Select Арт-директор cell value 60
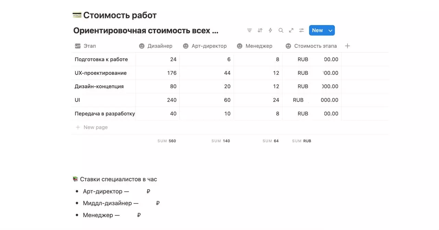Image resolution: width=439 pixels, height=230 pixels. click(207, 100)
